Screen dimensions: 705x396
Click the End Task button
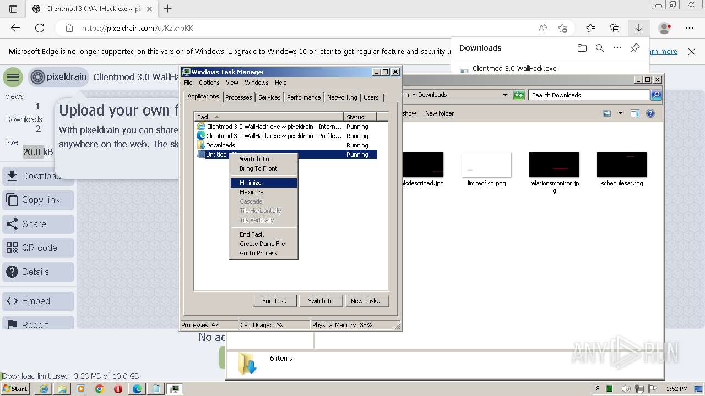(x=274, y=301)
